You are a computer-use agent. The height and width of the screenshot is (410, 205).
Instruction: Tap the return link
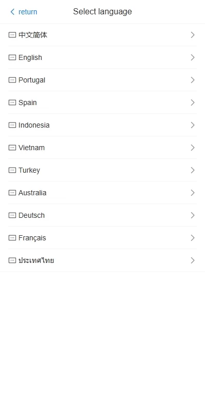[28, 12]
